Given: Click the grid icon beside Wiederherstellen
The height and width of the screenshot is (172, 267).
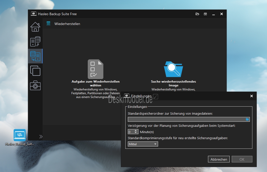Looking at the screenshot, I should click(48, 24).
